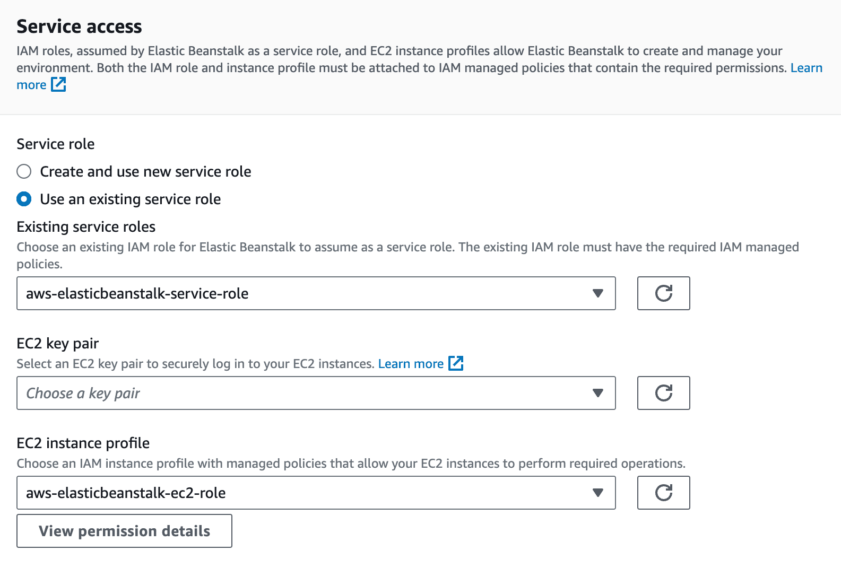The image size is (841, 568).
Task: Click the dropdown arrow on the key pair selector
Action: 597,393
